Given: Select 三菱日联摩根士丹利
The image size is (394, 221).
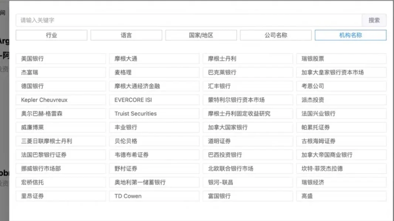Looking at the screenshot, I should (61, 141).
